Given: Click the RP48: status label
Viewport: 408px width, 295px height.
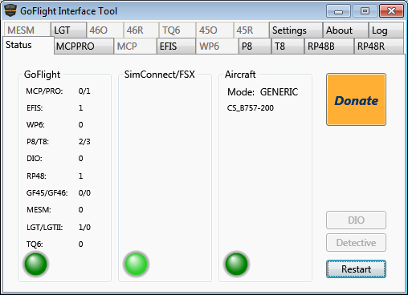Looking at the screenshot, I should coord(36,176).
